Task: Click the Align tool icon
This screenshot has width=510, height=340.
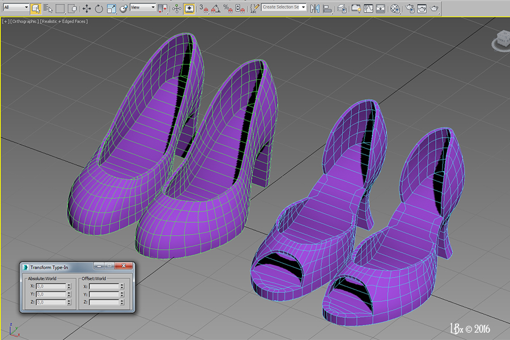Action: [x=327, y=8]
